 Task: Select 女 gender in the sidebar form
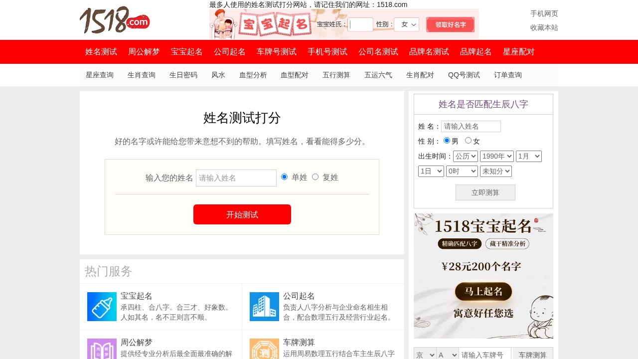pos(468,140)
